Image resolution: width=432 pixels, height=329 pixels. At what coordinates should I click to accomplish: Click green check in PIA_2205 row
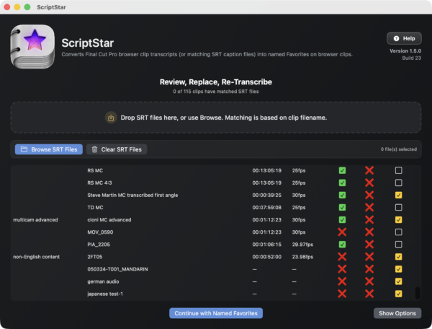pyautogui.click(x=342, y=245)
